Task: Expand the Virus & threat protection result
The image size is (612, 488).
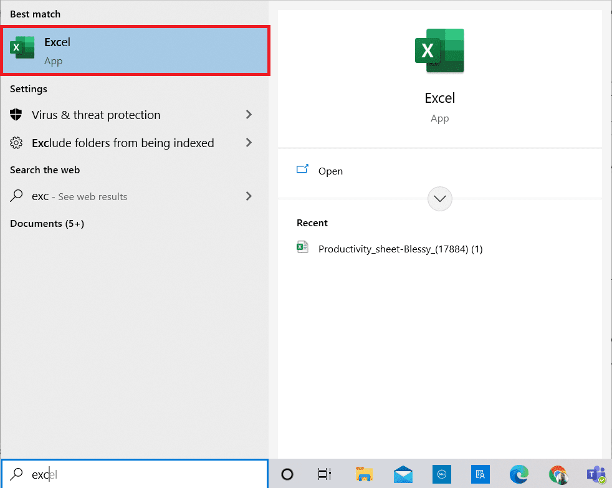Action: tap(249, 115)
